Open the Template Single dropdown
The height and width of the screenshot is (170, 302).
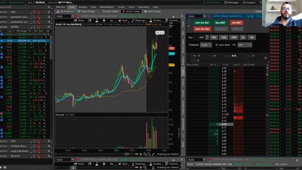tap(206, 45)
